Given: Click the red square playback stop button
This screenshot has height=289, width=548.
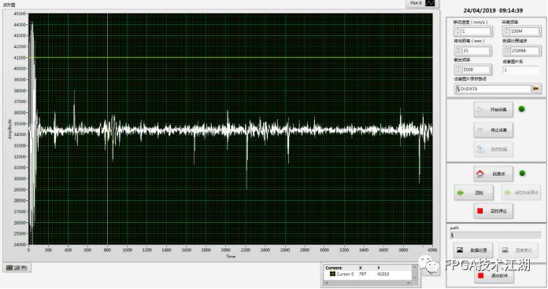Looking at the screenshot, I should pyautogui.click(x=493, y=211).
